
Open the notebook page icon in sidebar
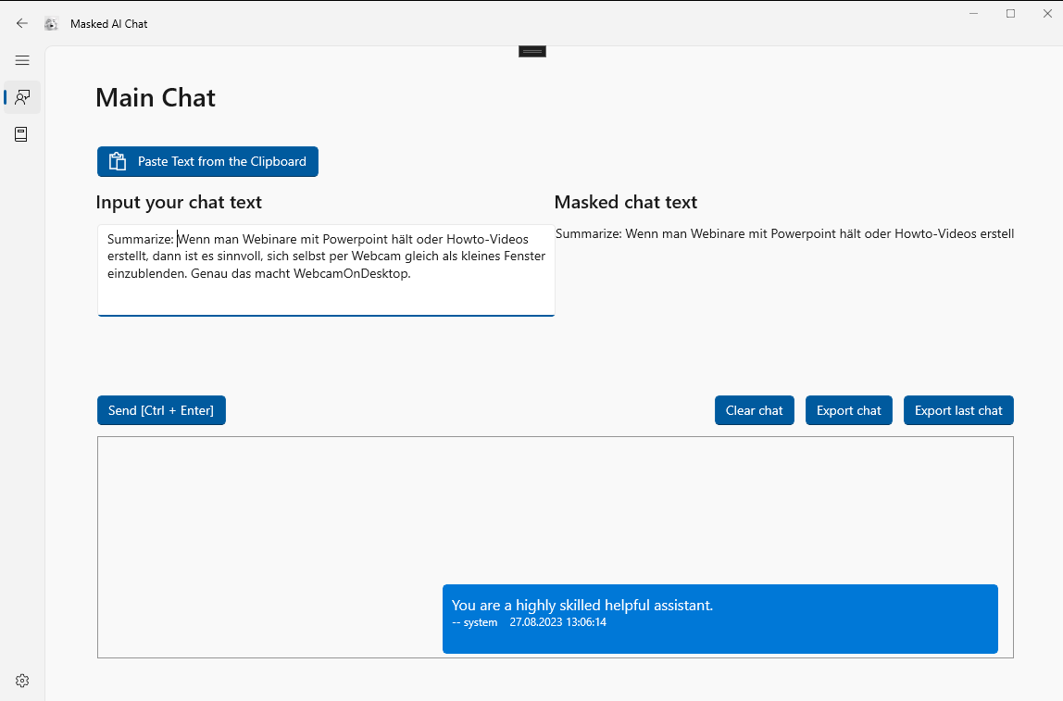coord(22,134)
